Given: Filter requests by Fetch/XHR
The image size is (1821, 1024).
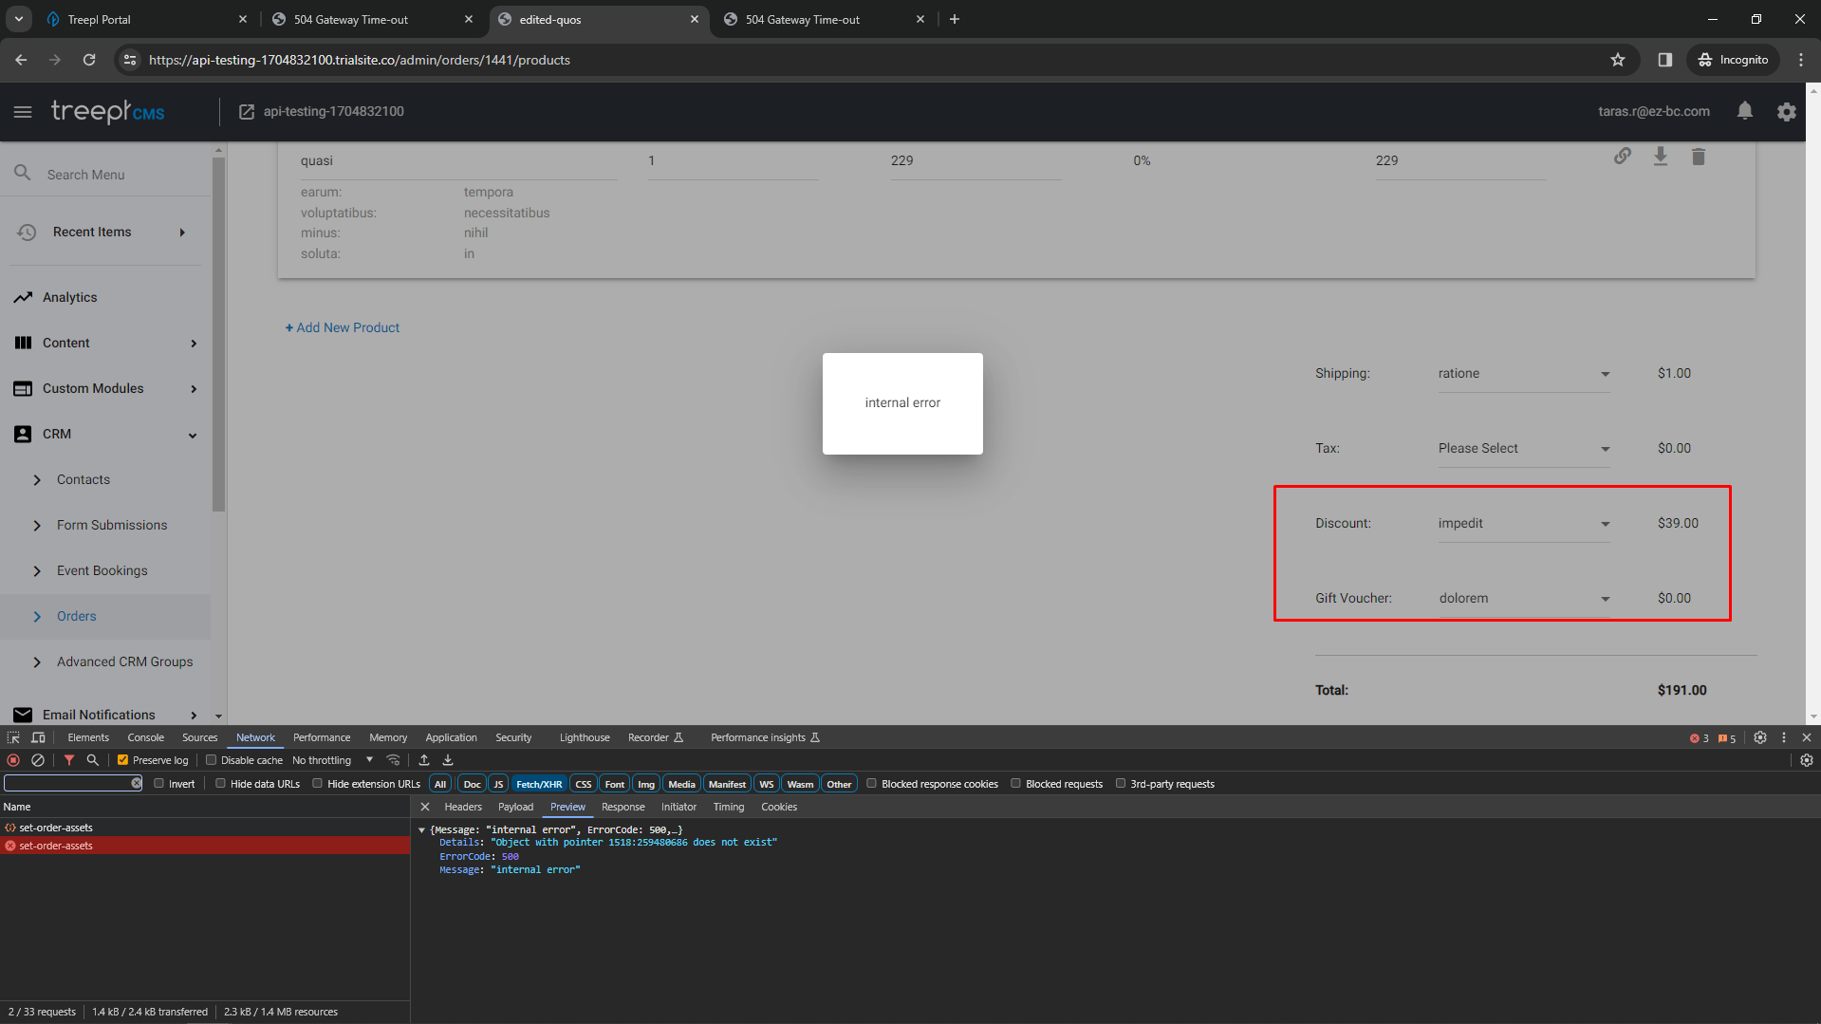Looking at the screenshot, I should 539,784.
